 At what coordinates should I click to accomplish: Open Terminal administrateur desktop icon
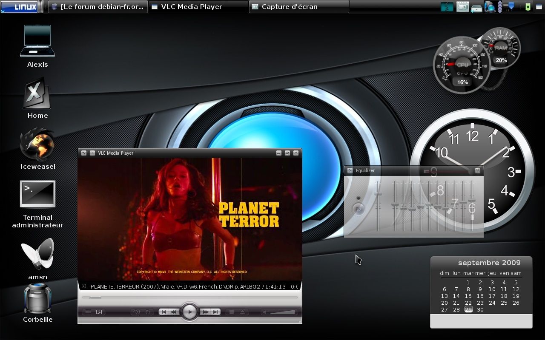coord(37,204)
